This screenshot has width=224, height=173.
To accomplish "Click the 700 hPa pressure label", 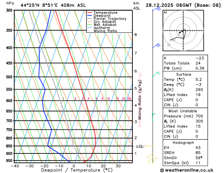I will point(10,121).
